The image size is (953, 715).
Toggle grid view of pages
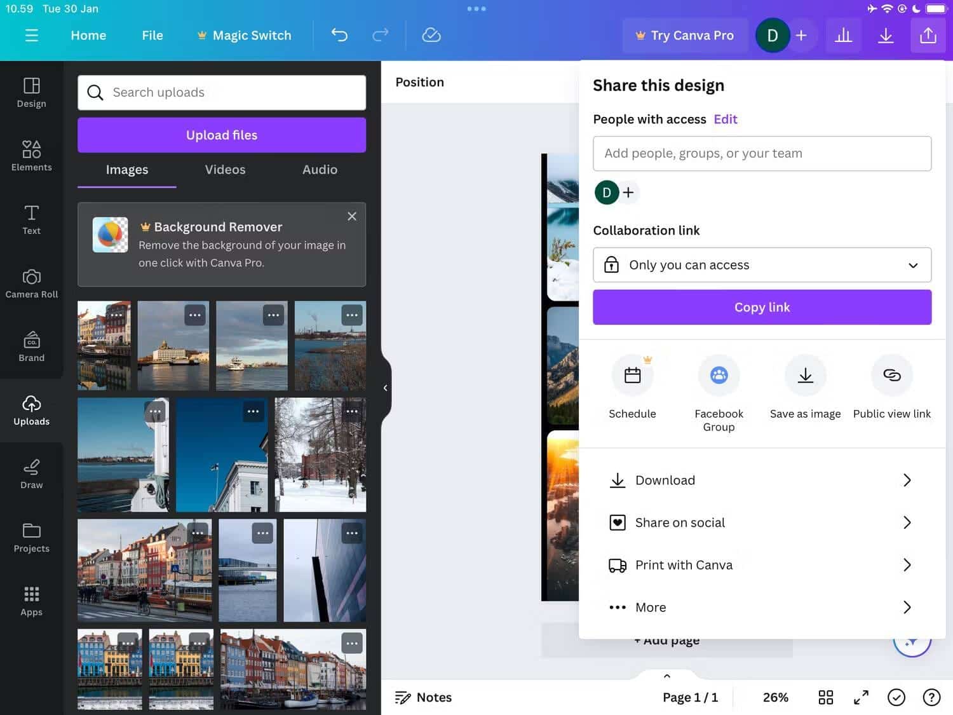(825, 698)
